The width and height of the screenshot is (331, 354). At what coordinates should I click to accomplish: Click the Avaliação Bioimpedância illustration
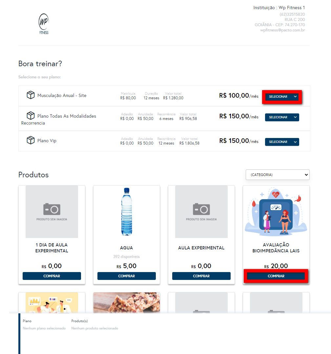[276, 211]
